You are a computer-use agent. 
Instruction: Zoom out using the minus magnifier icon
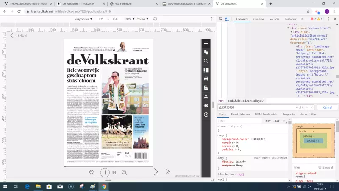click(x=92, y=172)
